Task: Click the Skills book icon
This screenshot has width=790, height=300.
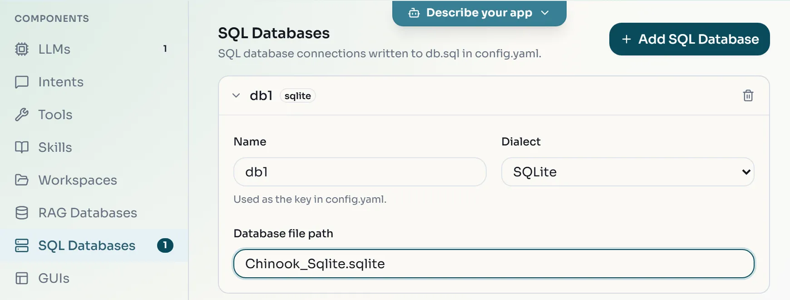Action: tap(21, 147)
